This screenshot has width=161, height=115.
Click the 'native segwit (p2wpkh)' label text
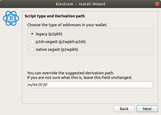point(57,49)
